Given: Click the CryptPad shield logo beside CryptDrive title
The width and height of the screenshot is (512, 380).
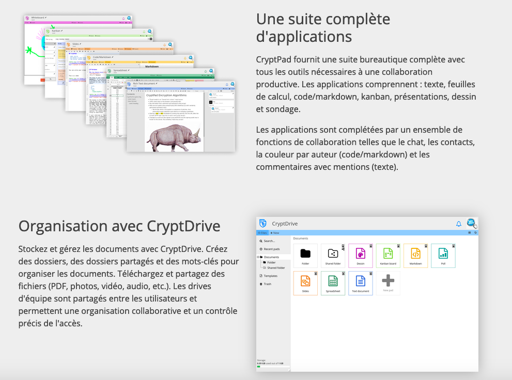Looking at the screenshot, I should (x=263, y=224).
